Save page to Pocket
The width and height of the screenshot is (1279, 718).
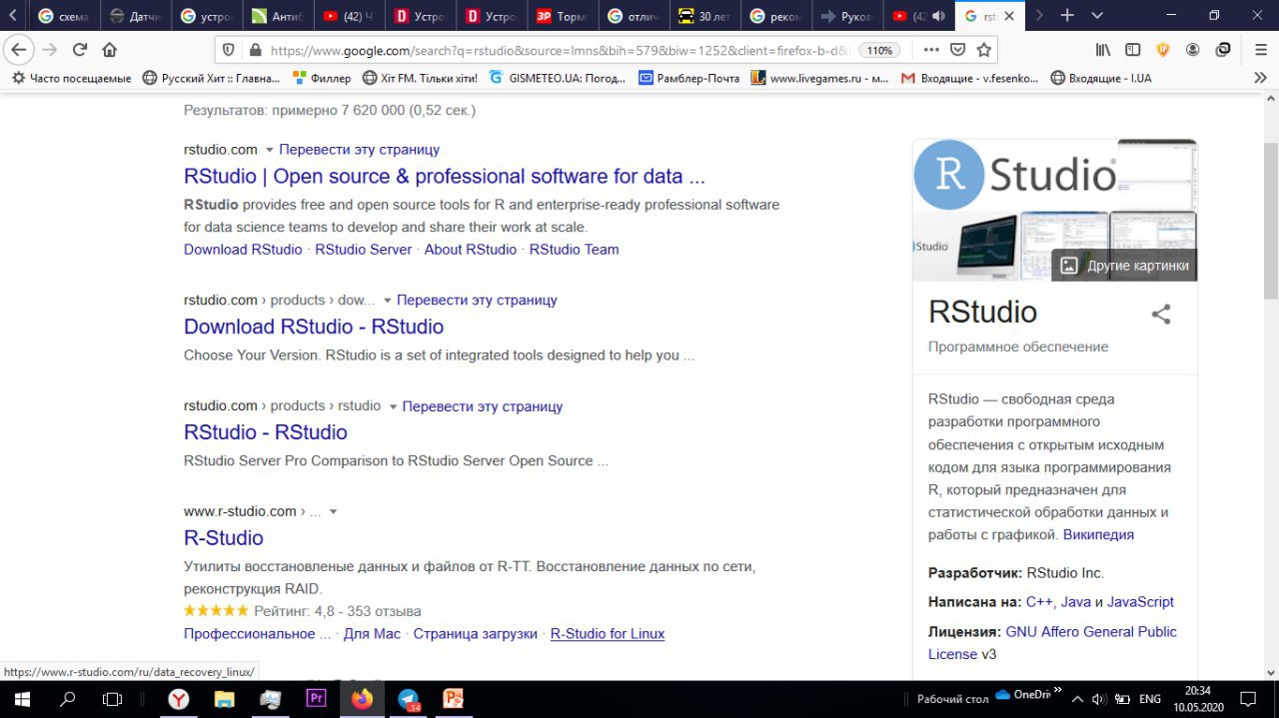point(957,50)
